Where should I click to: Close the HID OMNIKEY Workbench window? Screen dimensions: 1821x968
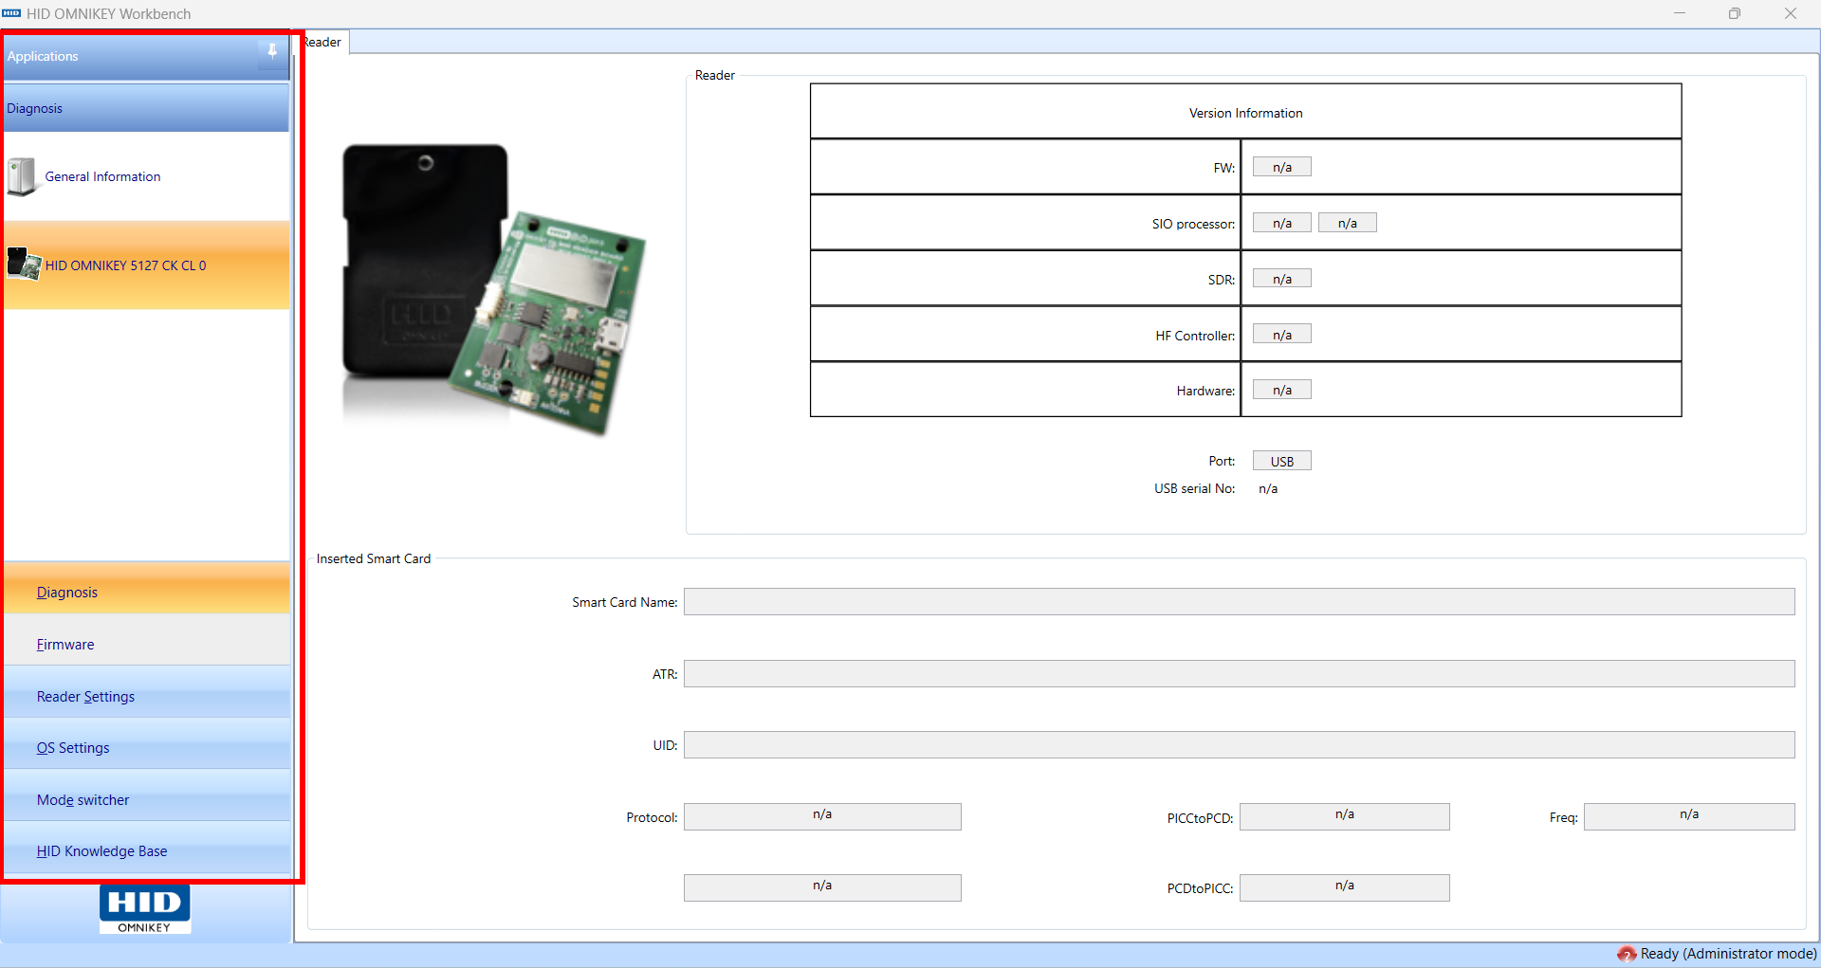[x=1791, y=13]
